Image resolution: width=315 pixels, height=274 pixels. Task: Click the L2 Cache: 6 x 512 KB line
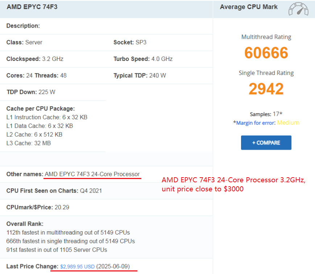pos(34,134)
